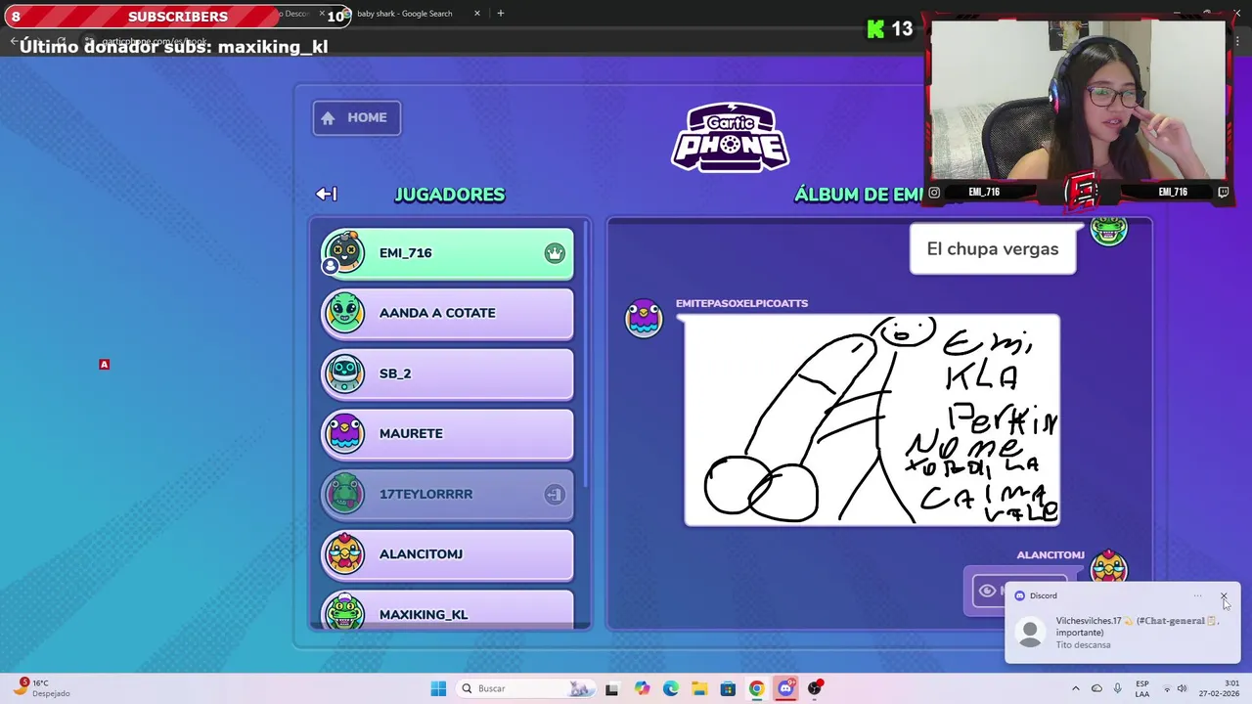Click the robot avatar of SB_2
The image size is (1252, 704).
click(344, 374)
